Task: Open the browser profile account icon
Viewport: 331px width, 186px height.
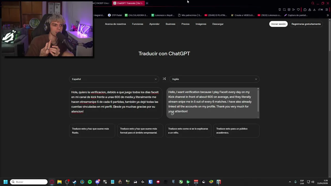Action: click(310, 10)
